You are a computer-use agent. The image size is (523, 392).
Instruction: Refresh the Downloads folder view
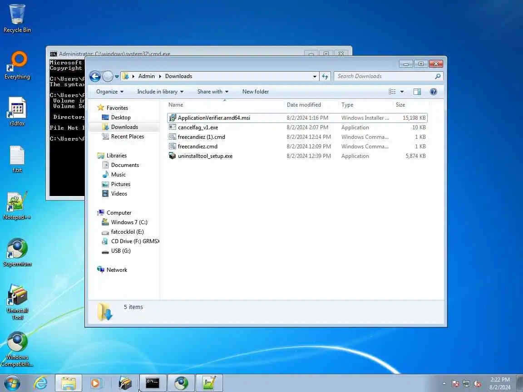325,76
